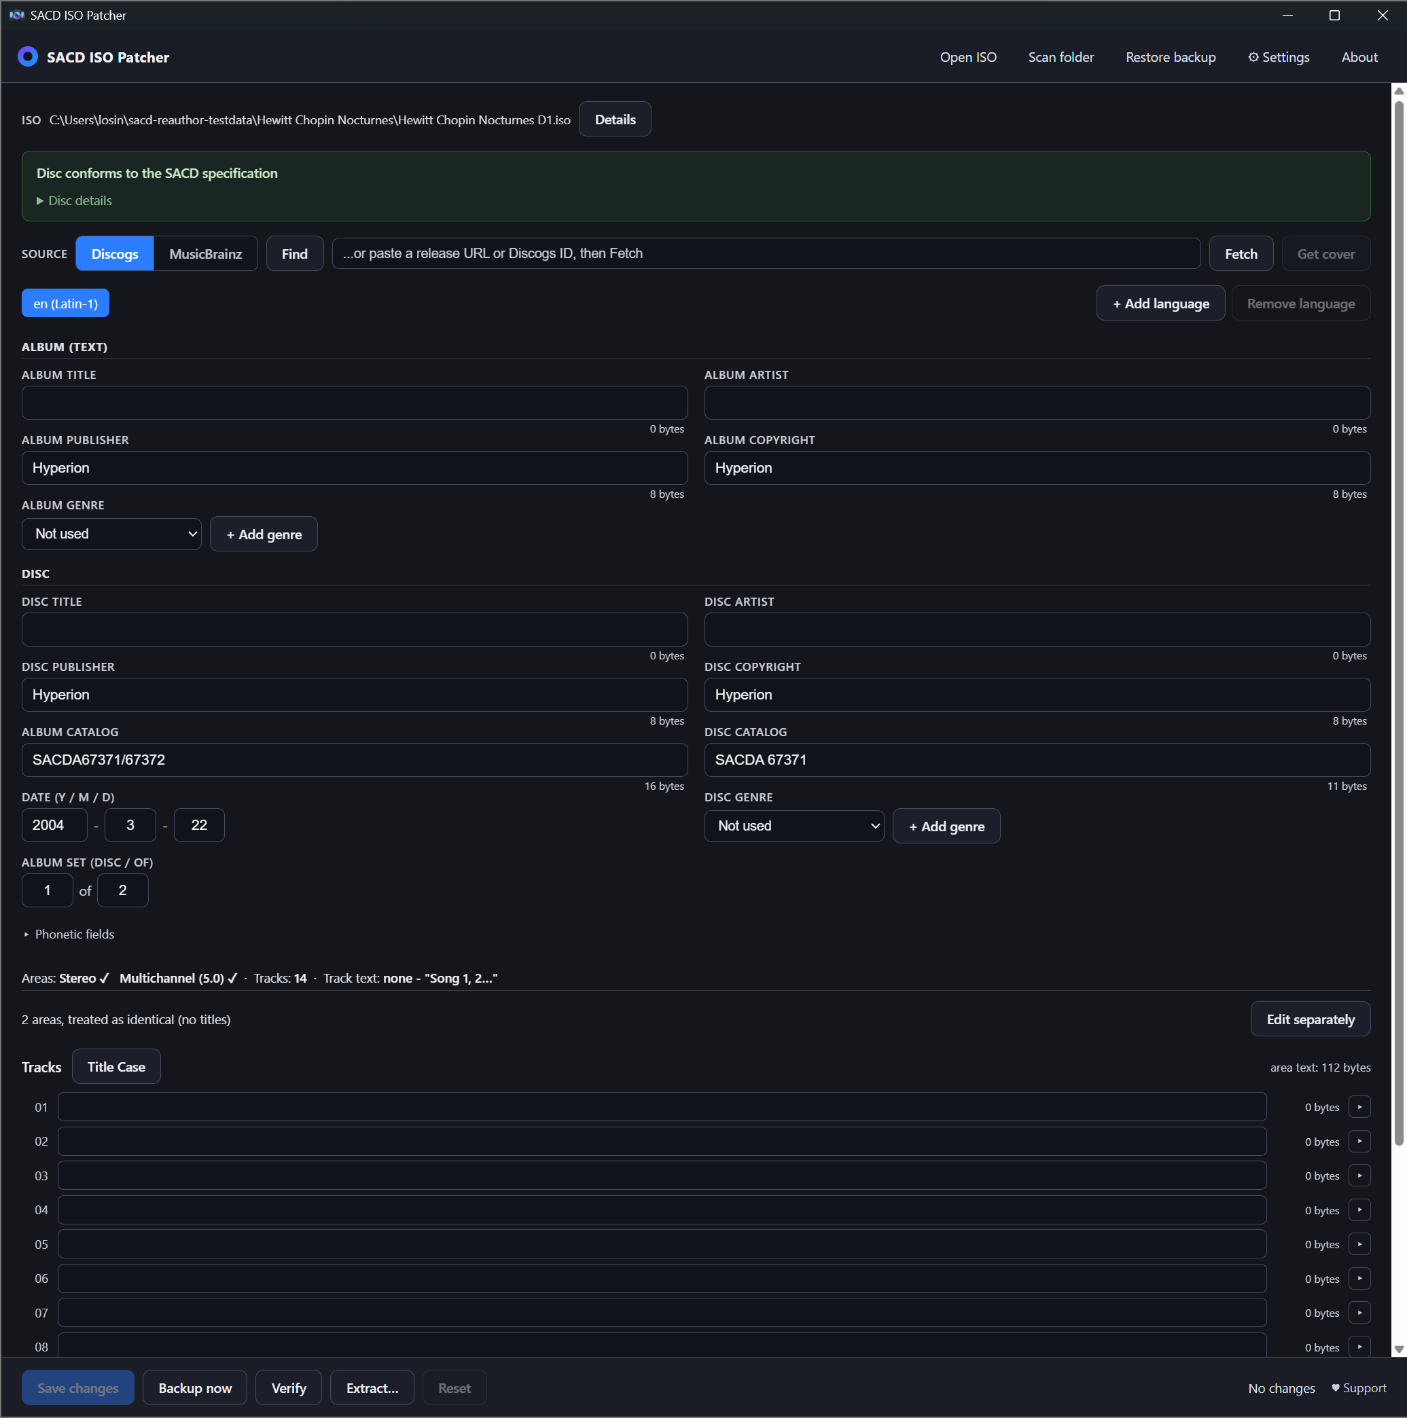The image size is (1407, 1418).
Task: Click Save changes button
Action: [x=78, y=1387]
